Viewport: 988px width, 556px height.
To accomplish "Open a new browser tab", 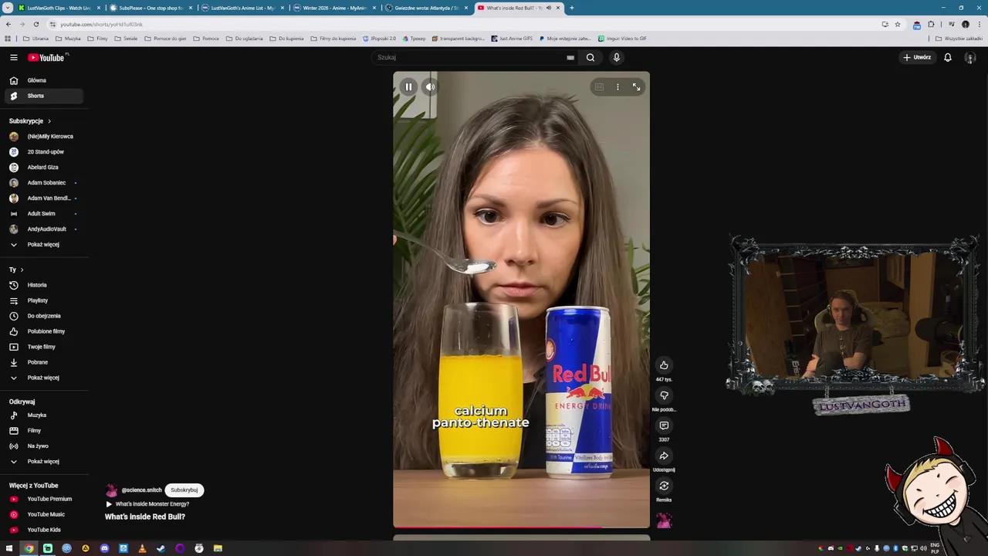I will point(572,8).
